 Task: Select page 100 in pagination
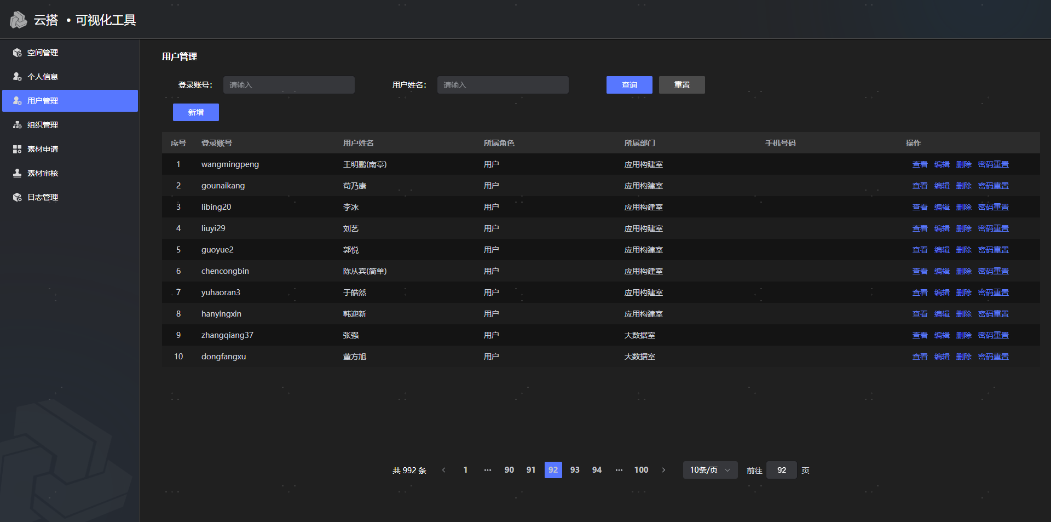point(641,470)
